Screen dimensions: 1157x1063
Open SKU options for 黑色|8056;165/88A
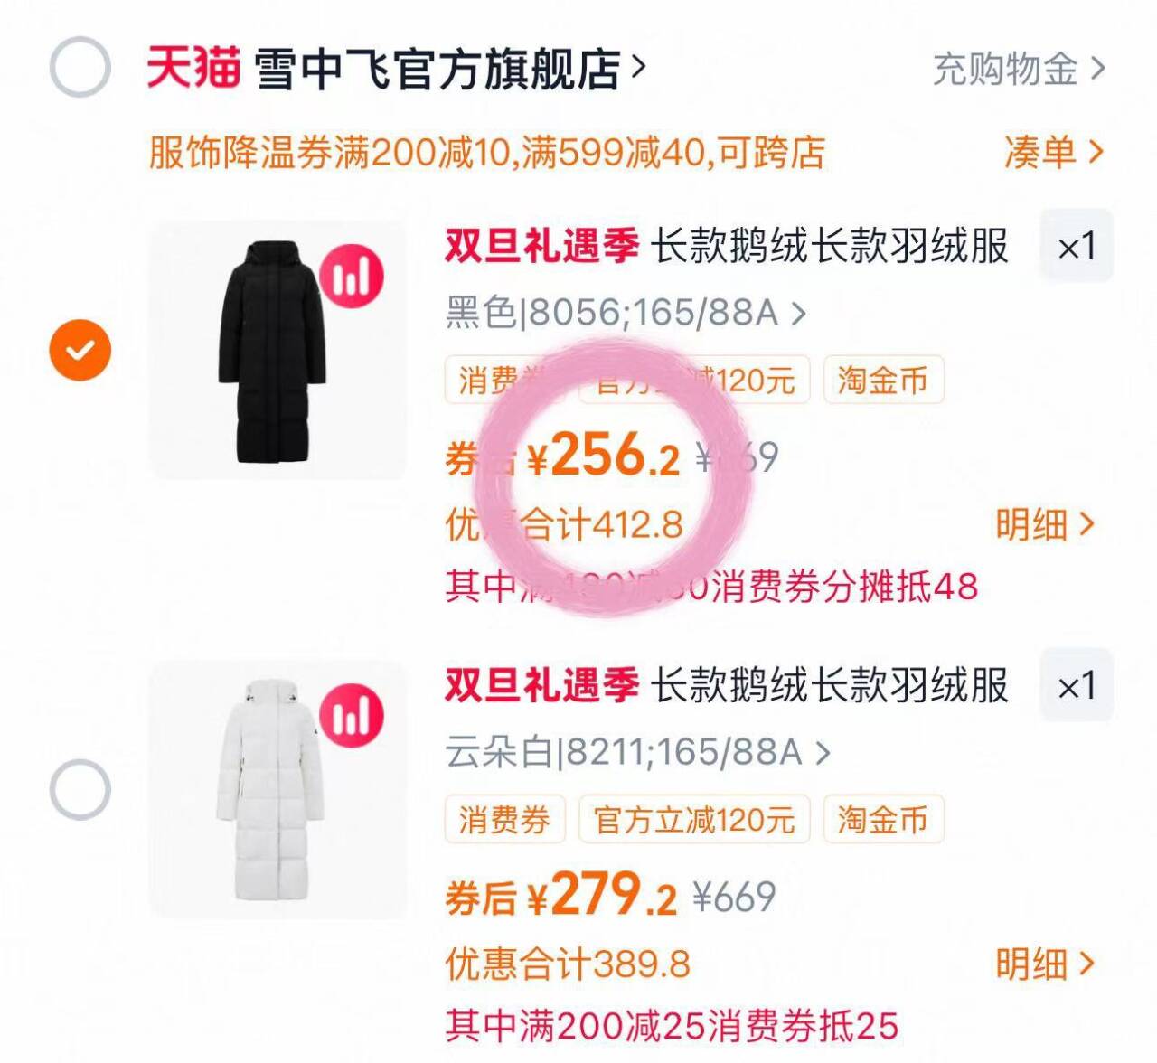(626, 313)
